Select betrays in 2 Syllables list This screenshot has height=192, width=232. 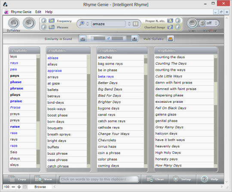tap(54, 96)
